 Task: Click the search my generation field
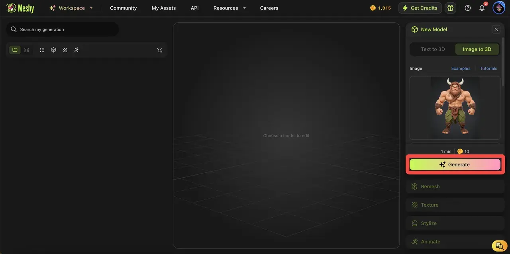62,29
